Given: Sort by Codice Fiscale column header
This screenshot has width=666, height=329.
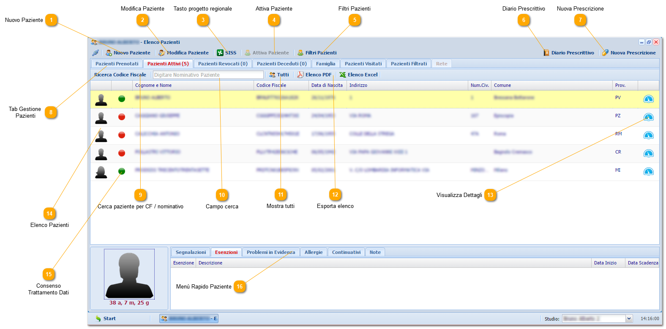Looking at the screenshot, I should pos(281,85).
